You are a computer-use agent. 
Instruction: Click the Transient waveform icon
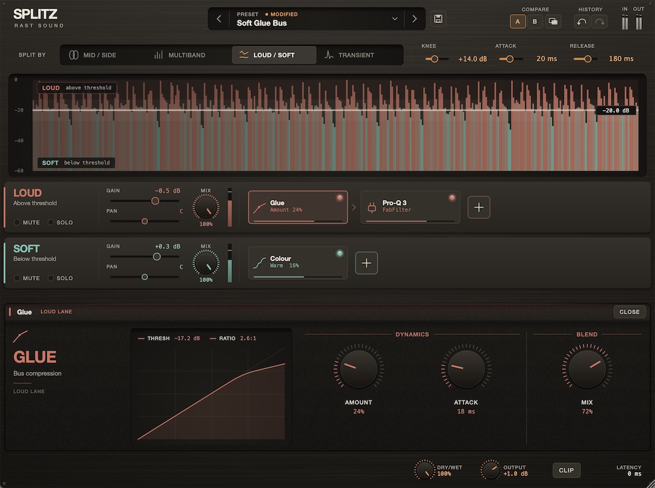point(329,55)
